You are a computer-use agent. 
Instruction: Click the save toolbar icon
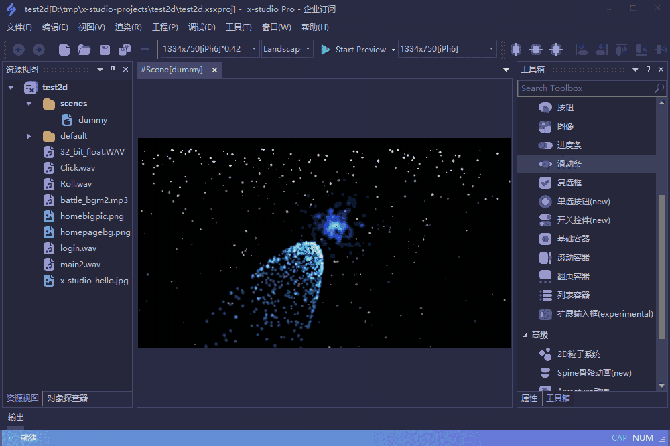pyautogui.click(x=105, y=50)
